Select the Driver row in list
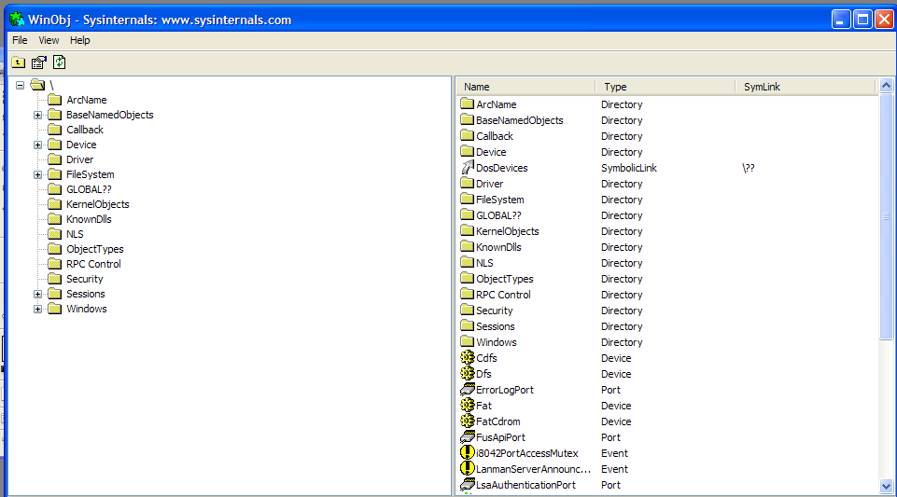 point(667,184)
